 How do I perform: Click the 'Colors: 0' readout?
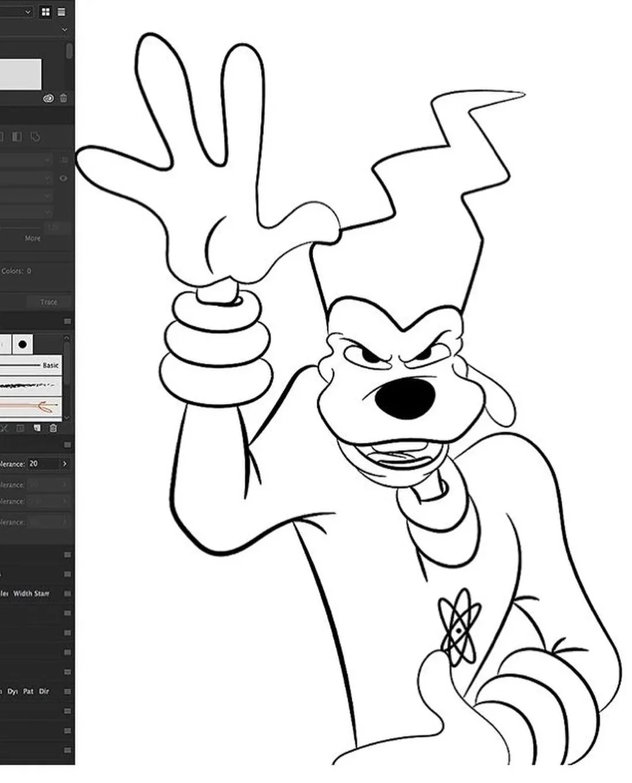(x=16, y=271)
